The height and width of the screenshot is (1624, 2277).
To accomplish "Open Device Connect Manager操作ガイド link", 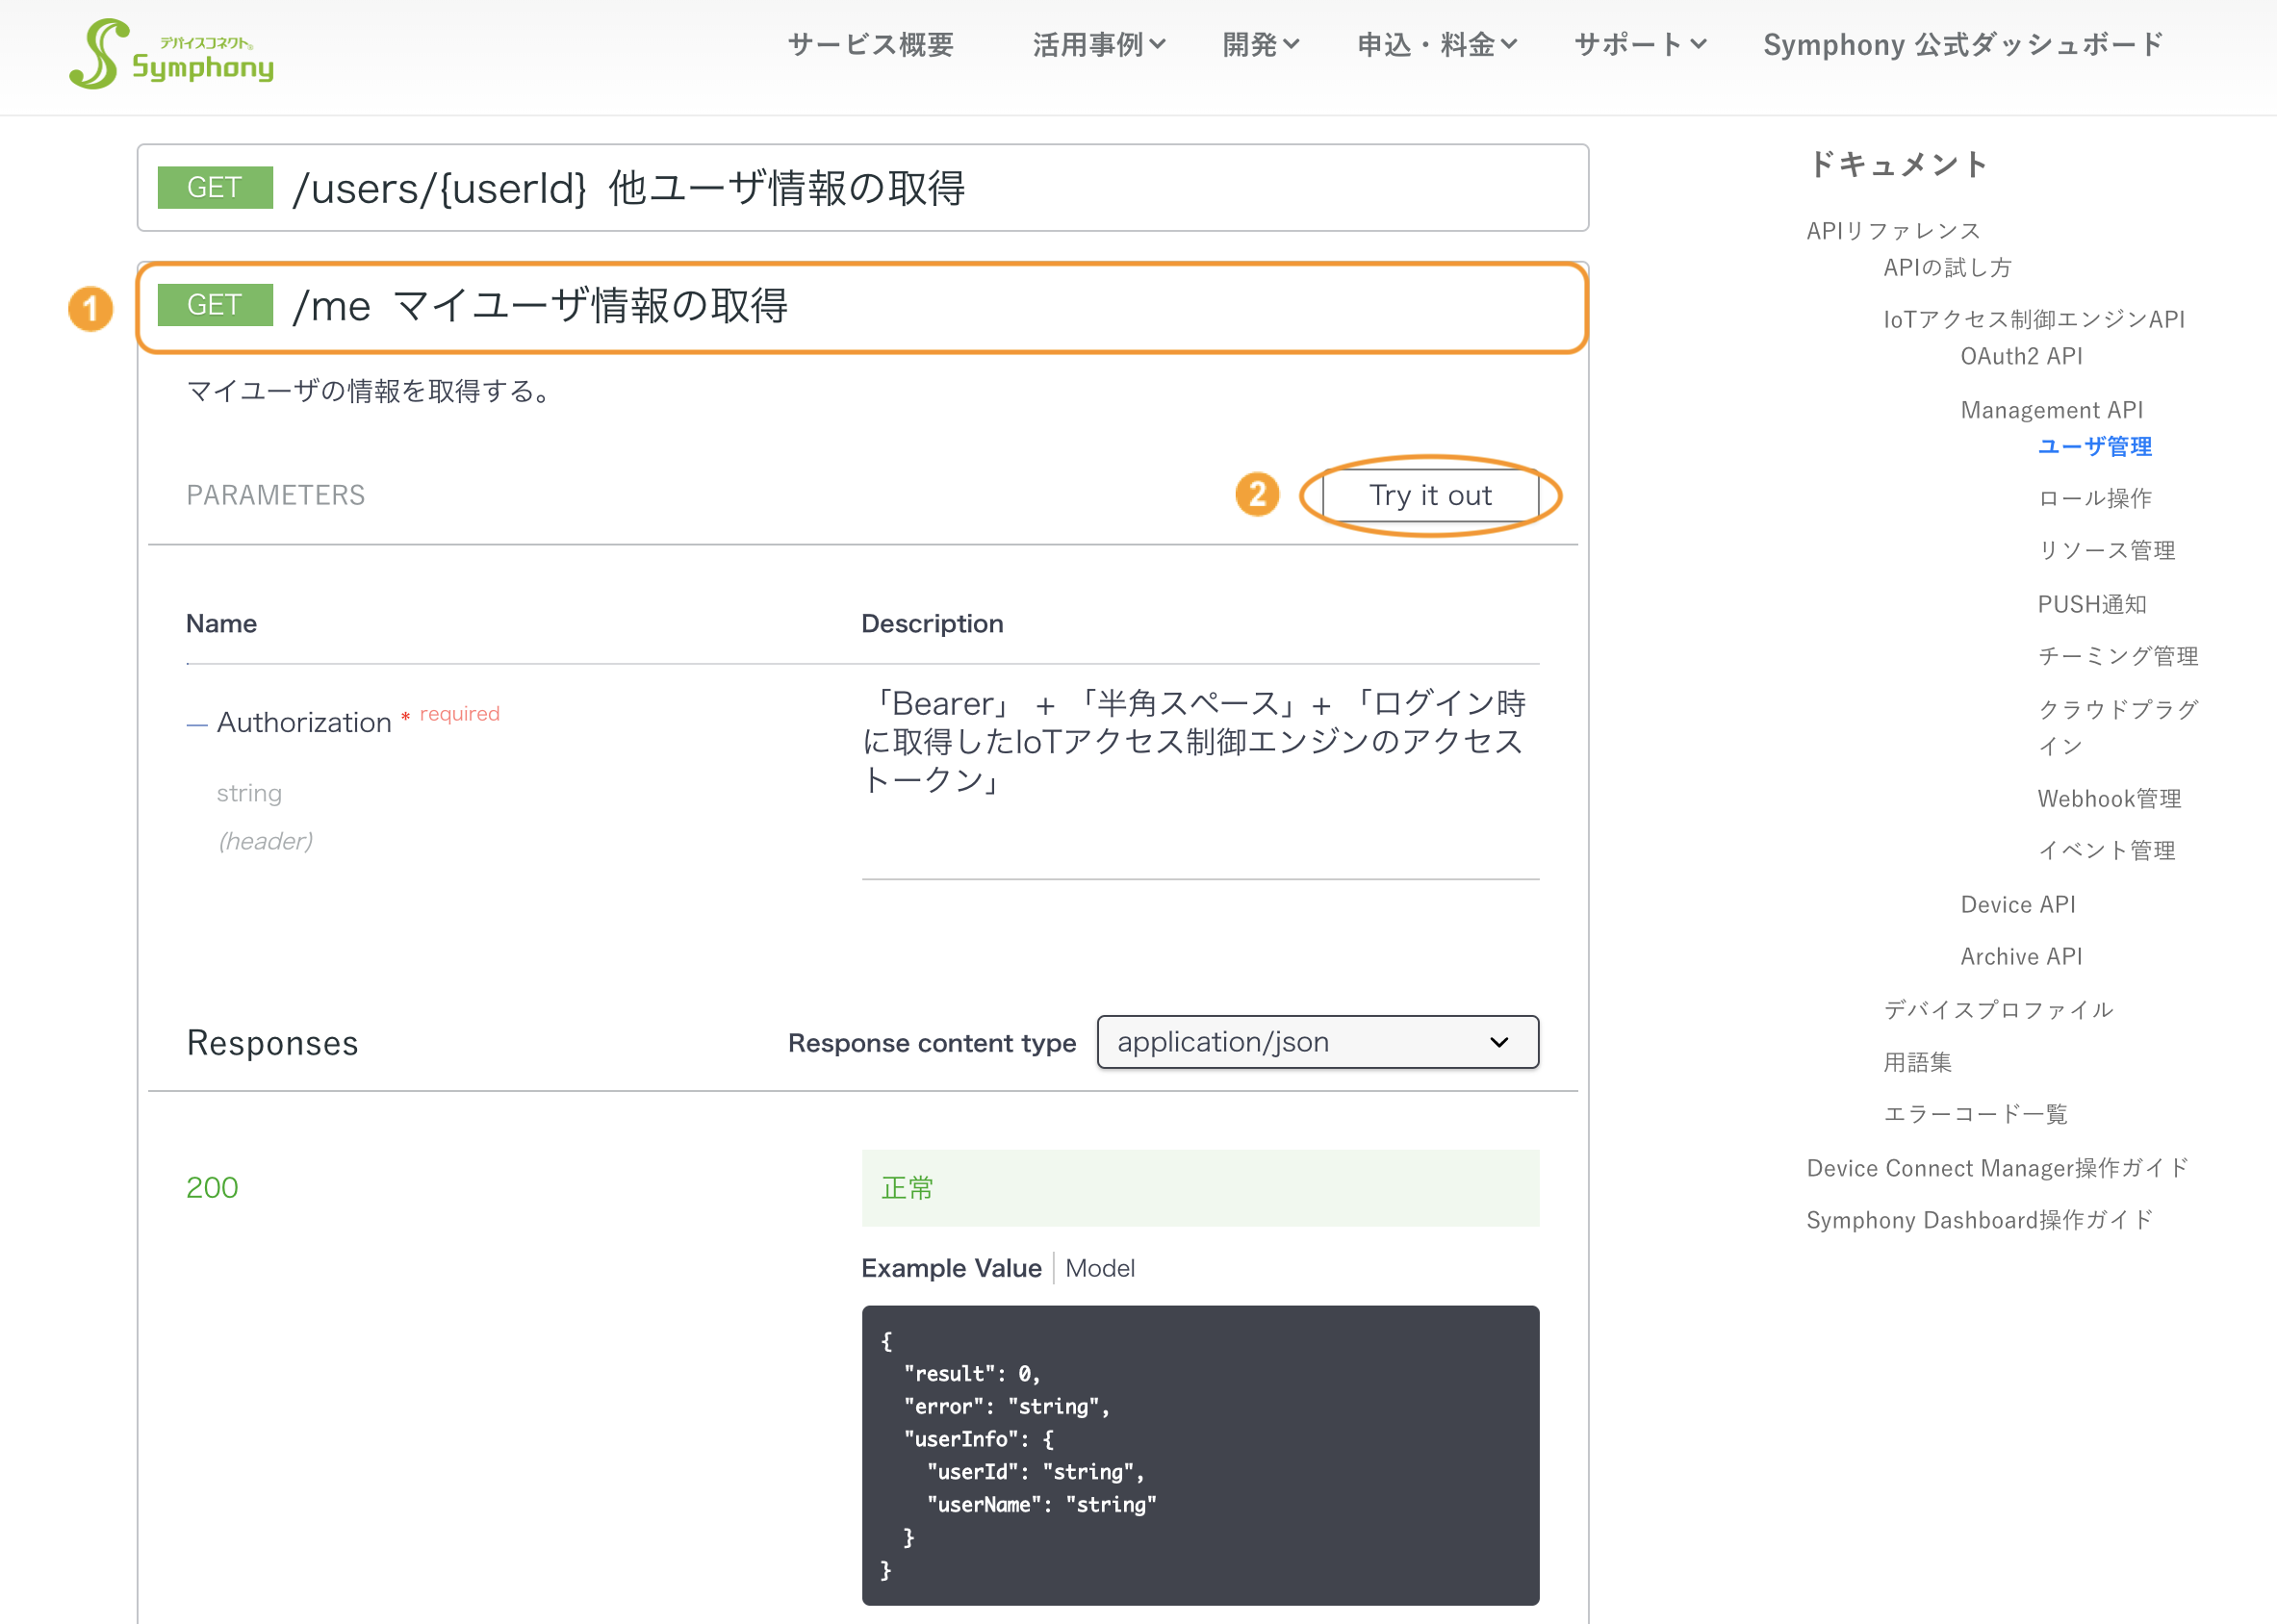I will [x=1998, y=1168].
